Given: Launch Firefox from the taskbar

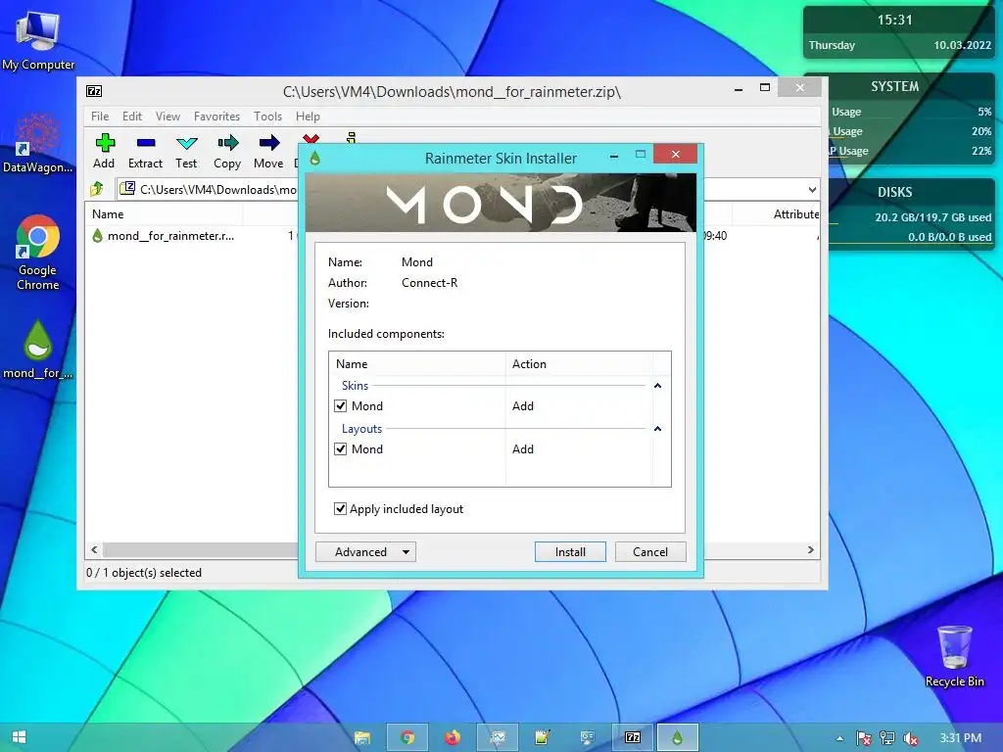Looking at the screenshot, I should coord(453,738).
